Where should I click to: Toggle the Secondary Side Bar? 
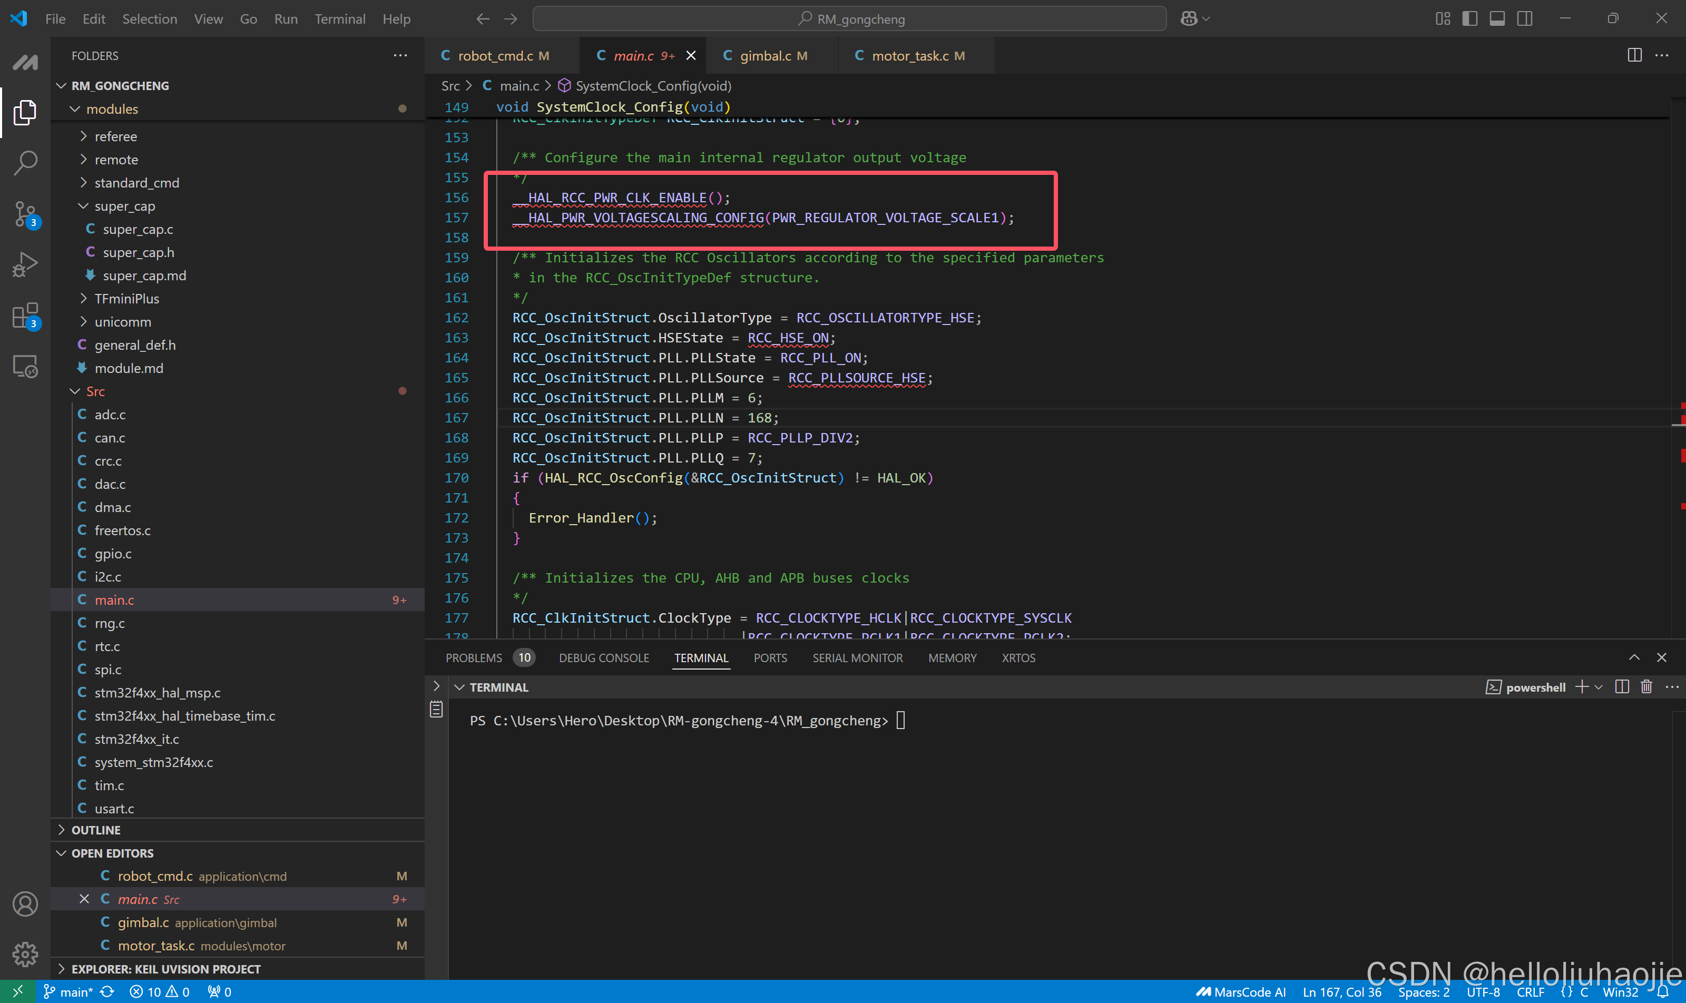point(1525,18)
